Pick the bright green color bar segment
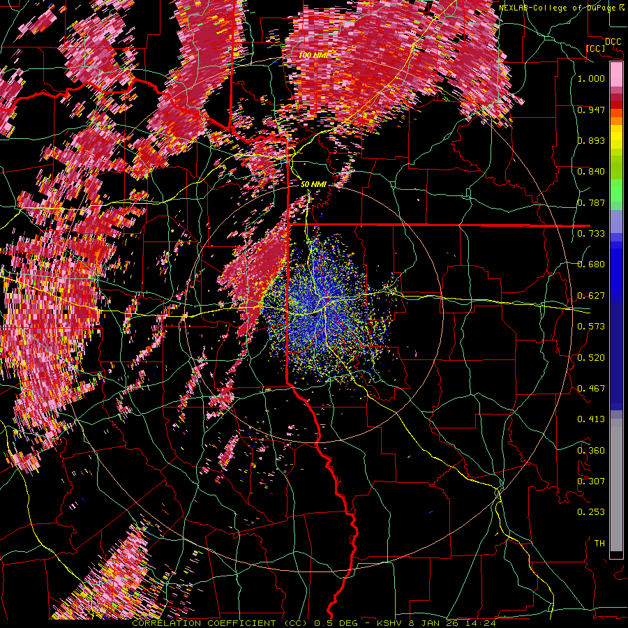This screenshot has width=628, height=628. (x=616, y=190)
